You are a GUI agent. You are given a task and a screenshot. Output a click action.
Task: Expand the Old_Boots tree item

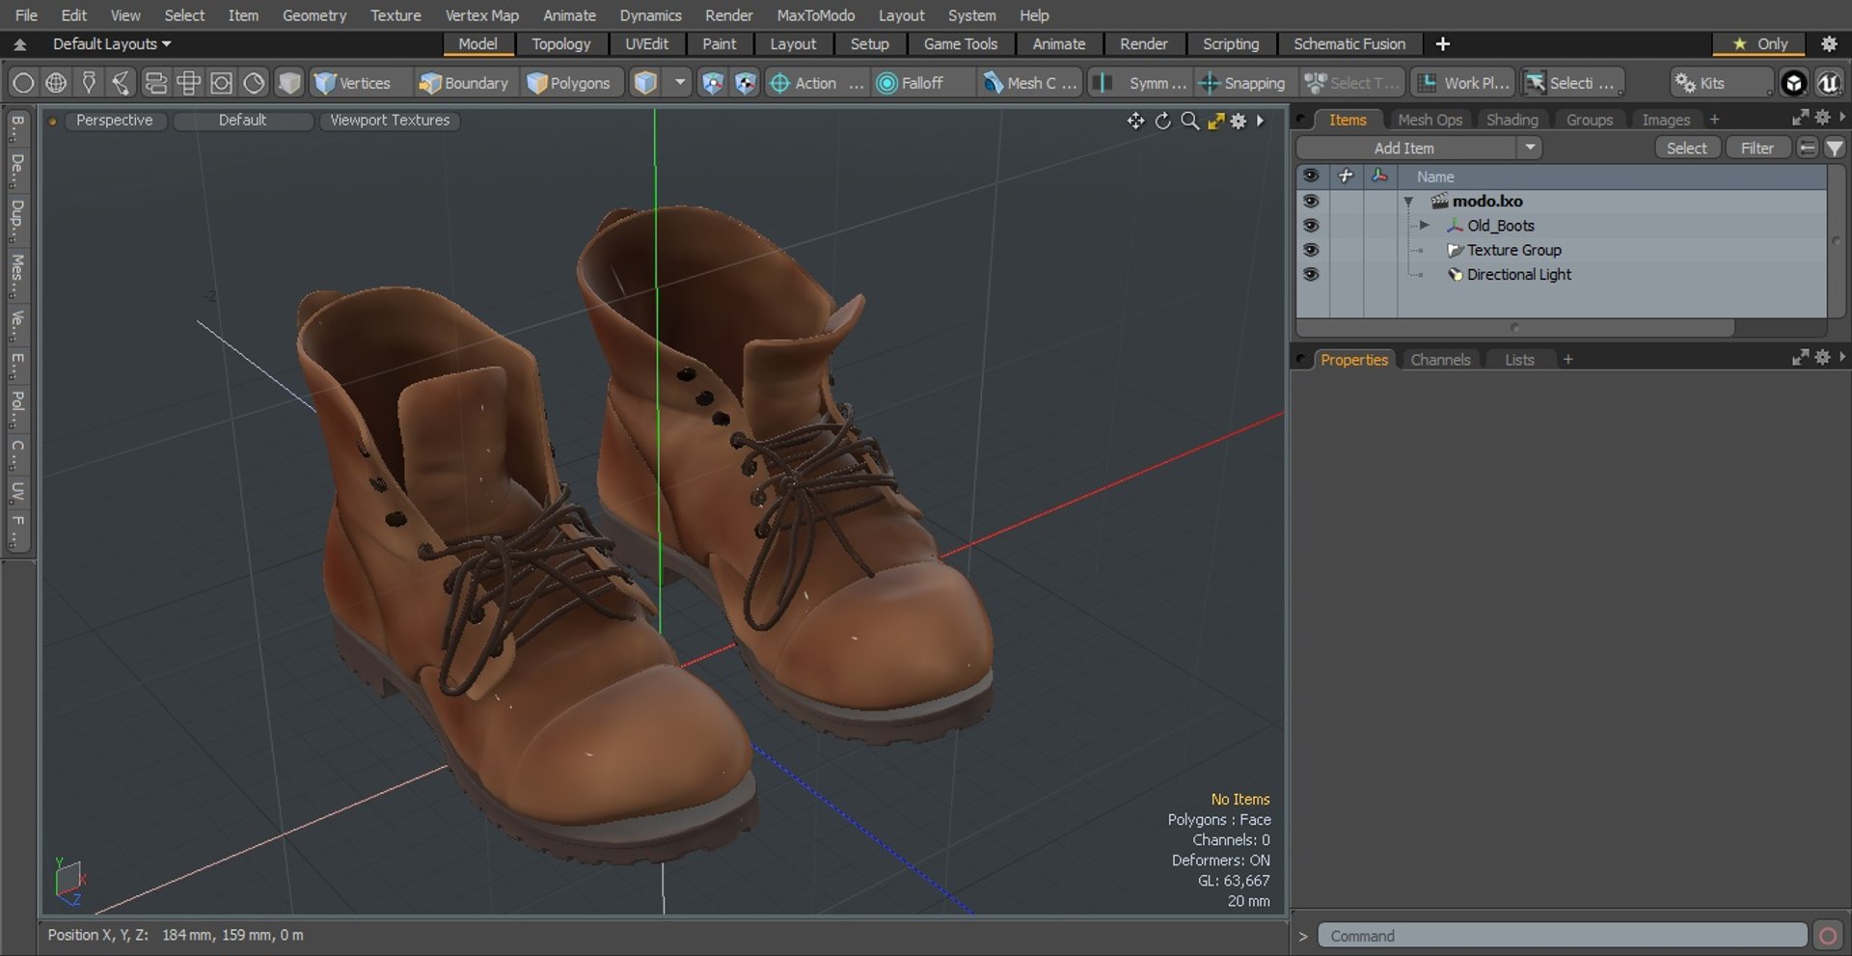click(1424, 226)
